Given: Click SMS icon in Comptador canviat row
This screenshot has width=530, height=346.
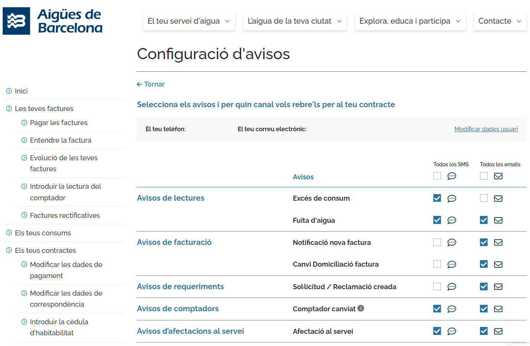Looking at the screenshot, I should (452, 309).
